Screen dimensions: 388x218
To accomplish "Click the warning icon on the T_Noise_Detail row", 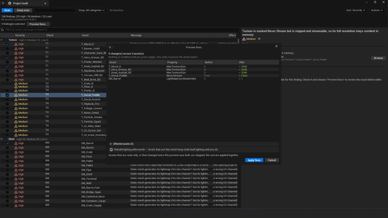I will (16, 113).
